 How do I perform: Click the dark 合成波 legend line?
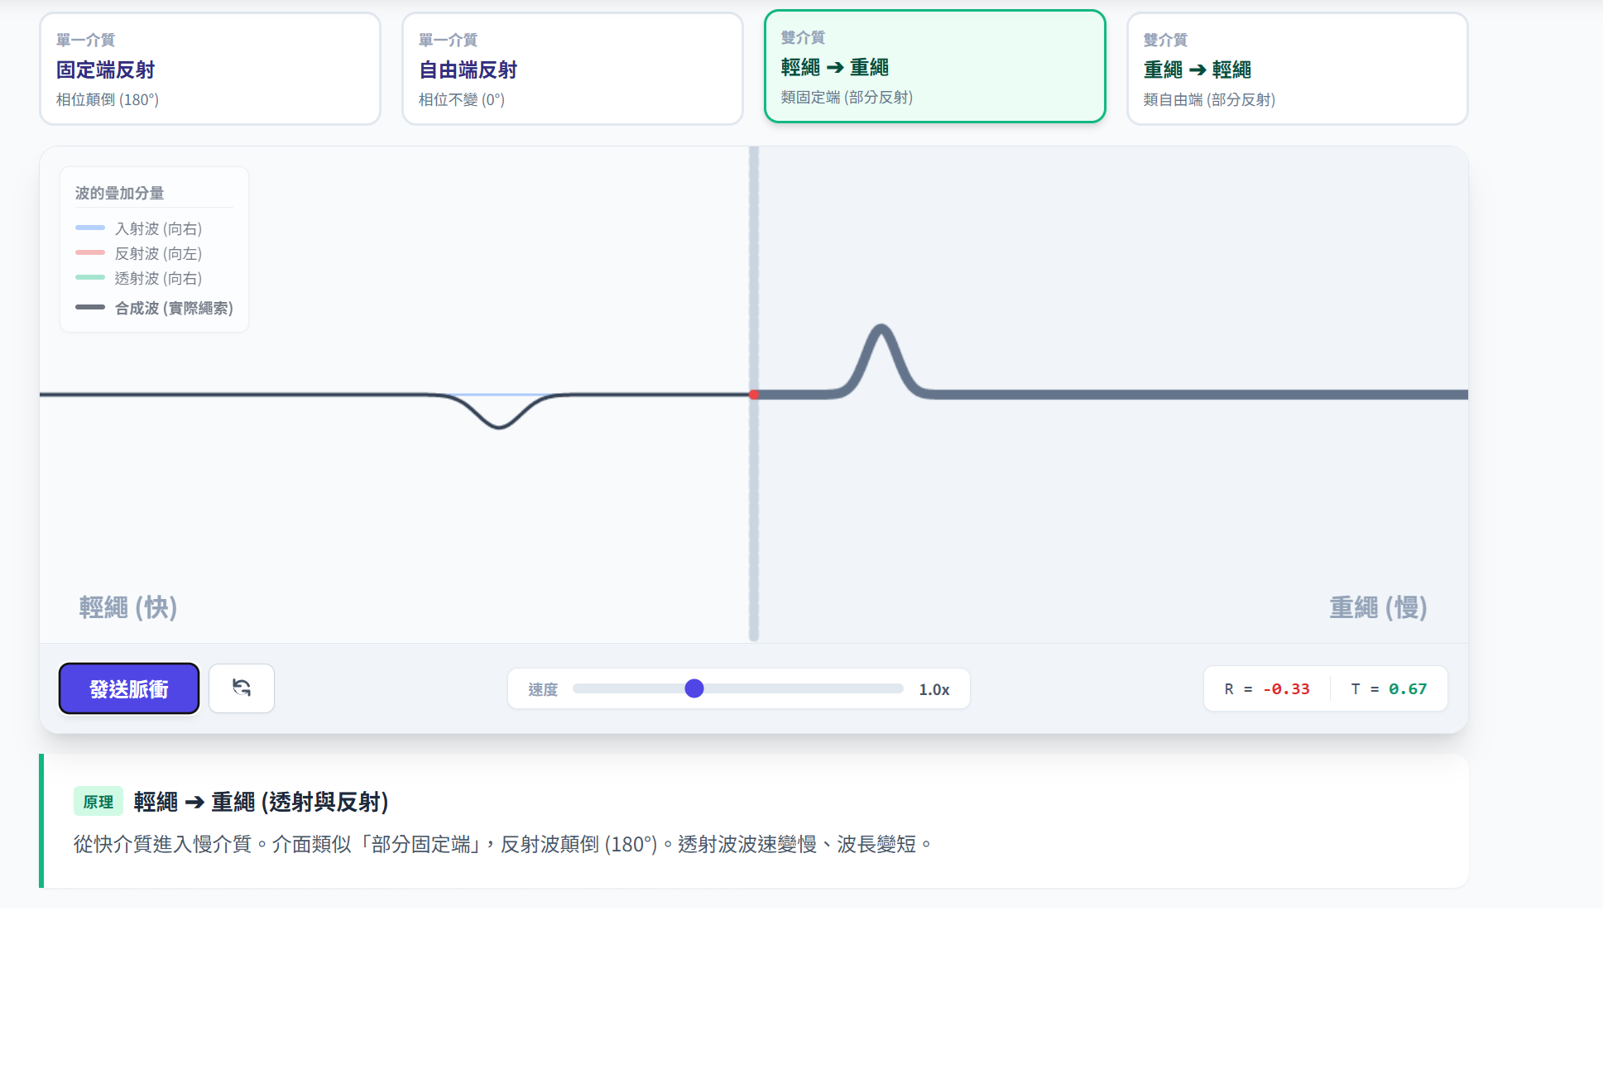pos(90,307)
